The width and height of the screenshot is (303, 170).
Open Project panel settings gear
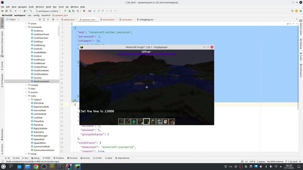tap(53, 19)
